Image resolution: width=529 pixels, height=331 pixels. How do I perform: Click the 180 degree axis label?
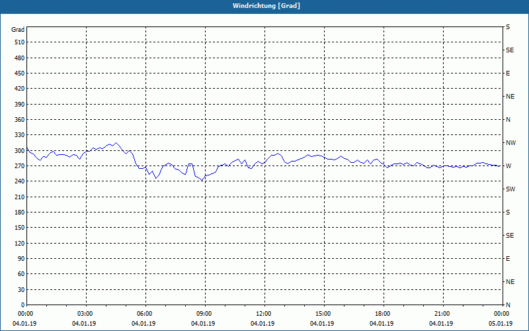tap(20, 212)
